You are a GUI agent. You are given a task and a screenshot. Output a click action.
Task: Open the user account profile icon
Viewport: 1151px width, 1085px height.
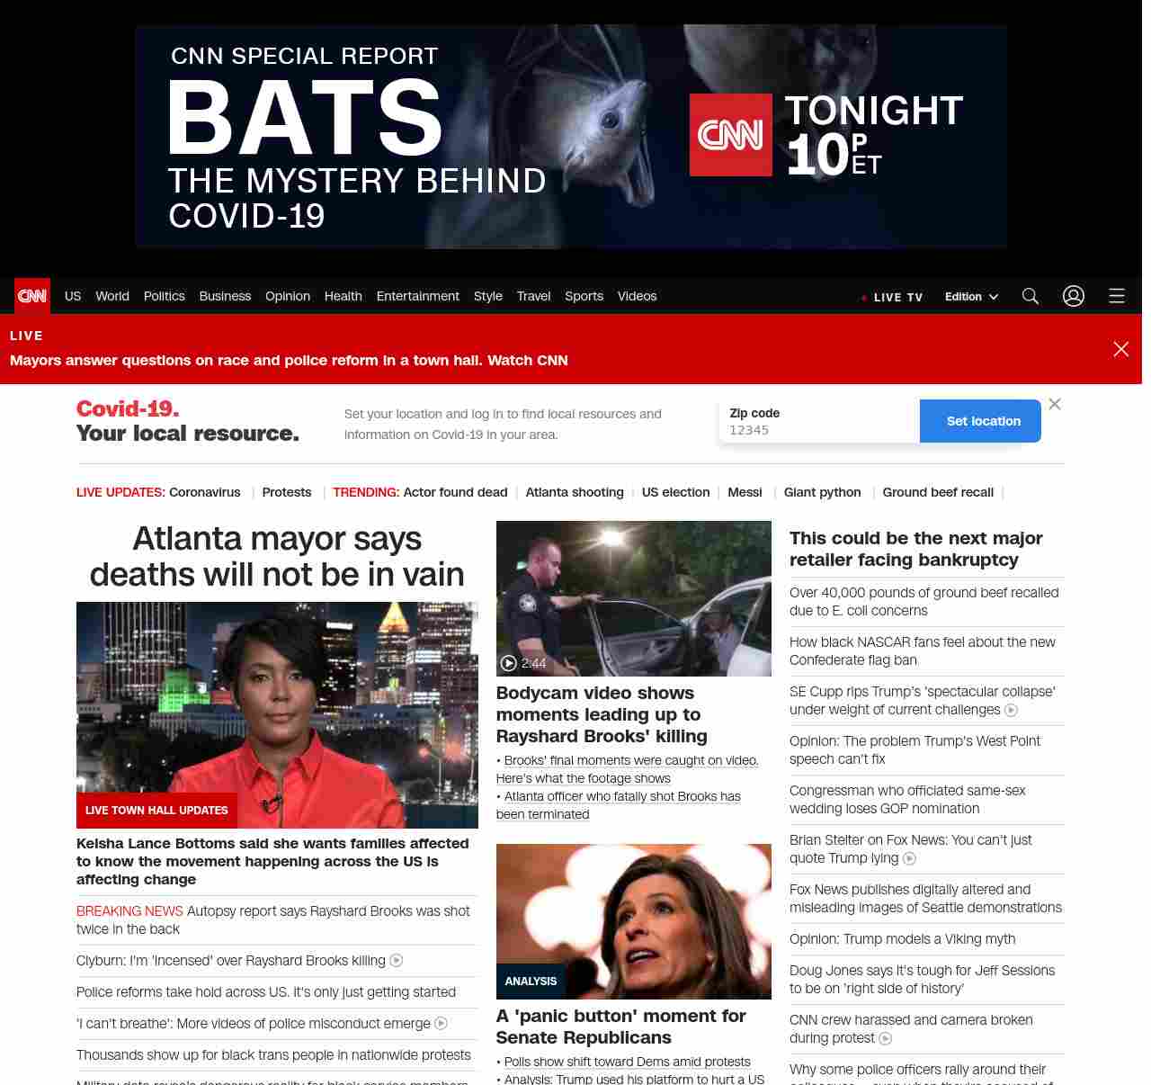coord(1074,296)
